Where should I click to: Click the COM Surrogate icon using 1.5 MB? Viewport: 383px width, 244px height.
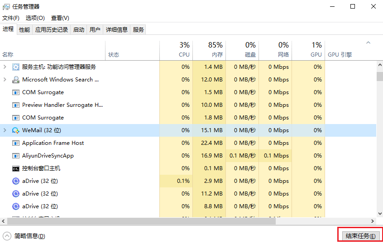[x=16, y=92]
